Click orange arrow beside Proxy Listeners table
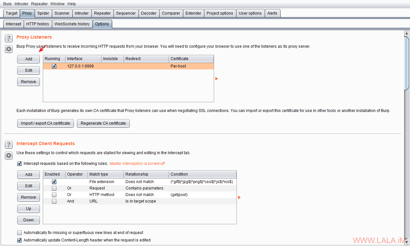This screenshot has width=410, height=246. point(217,79)
